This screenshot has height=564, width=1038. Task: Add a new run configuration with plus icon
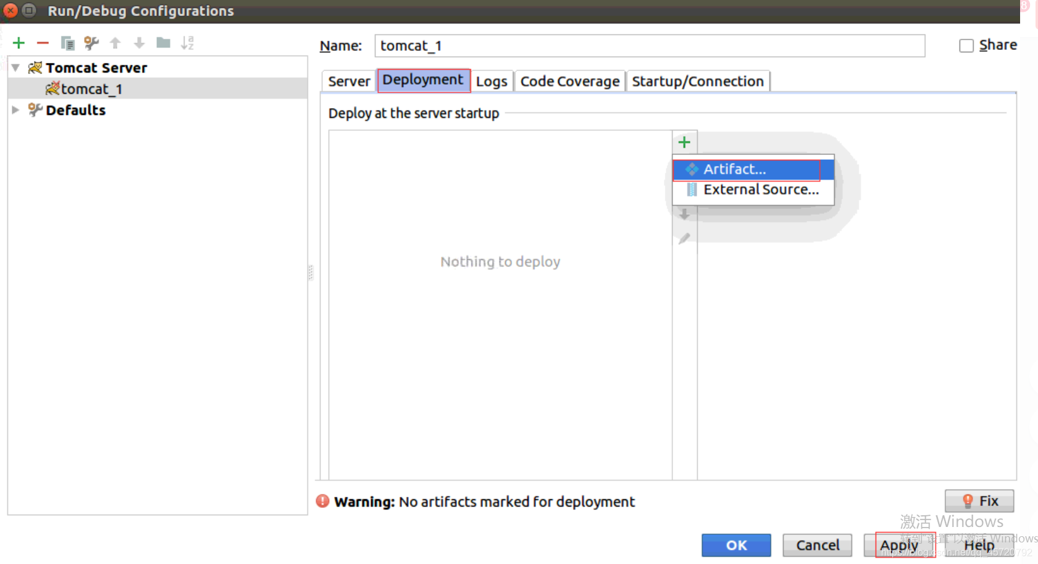click(19, 43)
